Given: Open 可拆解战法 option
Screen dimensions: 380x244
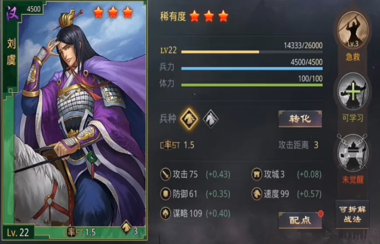Looking at the screenshot, I should [x=352, y=214].
